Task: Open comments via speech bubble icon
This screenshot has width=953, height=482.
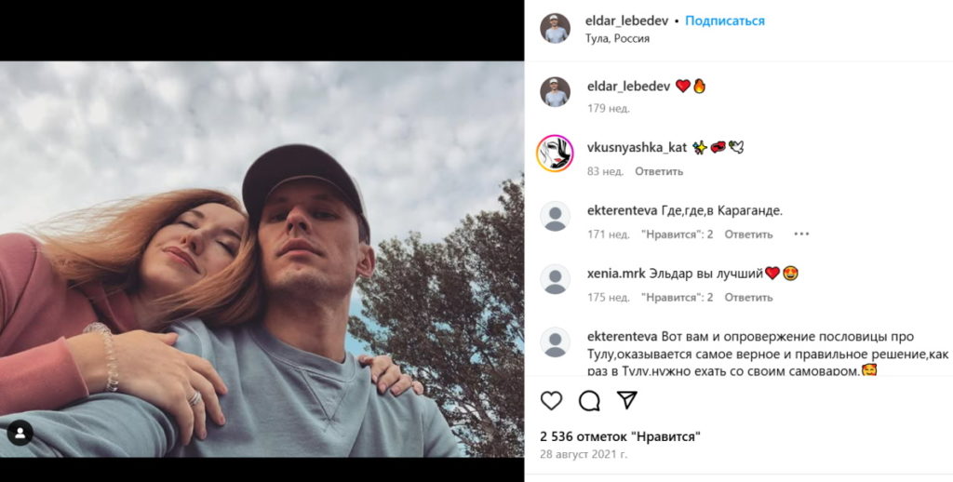Action: pyautogui.click(x=589, y=400)
